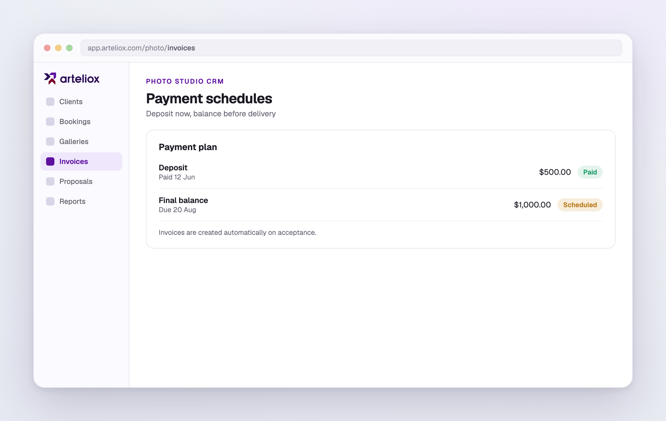Click the browser address bar
666x421 pixels.
pyautogui.click(x=351, y=48)
